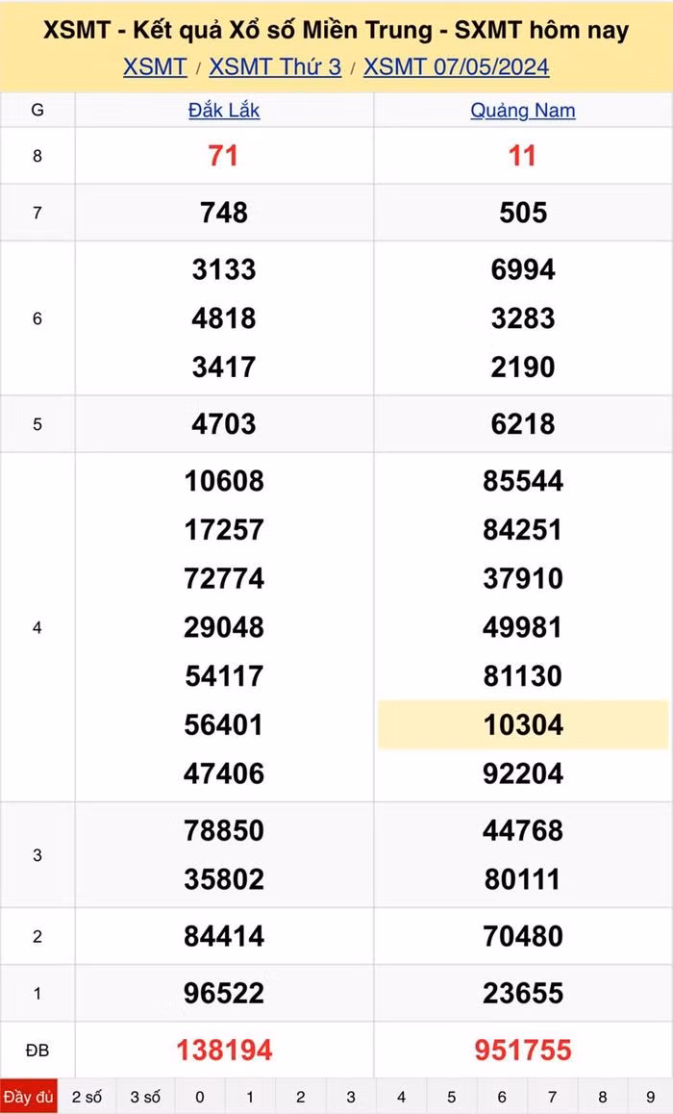Filter results by digit 6
673x1114 pixels.
pyautogui.click(x=502, y=1097)
